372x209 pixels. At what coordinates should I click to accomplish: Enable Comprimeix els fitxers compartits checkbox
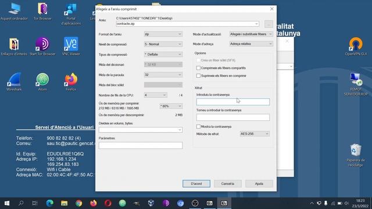(x=198, y=68)
